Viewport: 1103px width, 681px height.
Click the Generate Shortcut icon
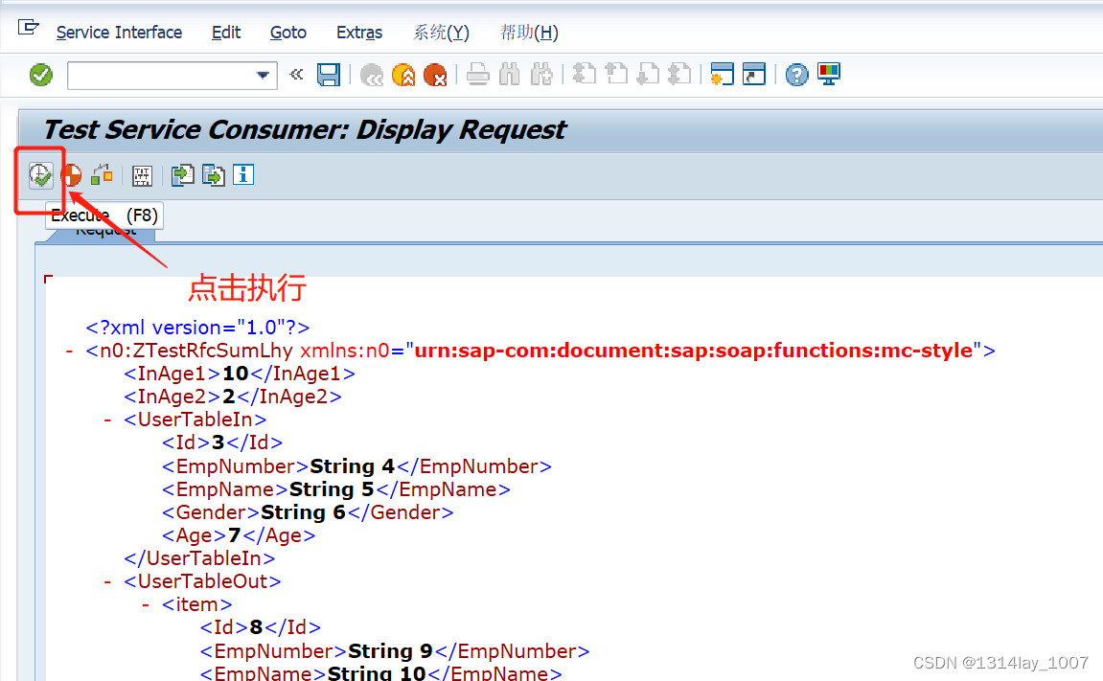(x=754, y=74)
